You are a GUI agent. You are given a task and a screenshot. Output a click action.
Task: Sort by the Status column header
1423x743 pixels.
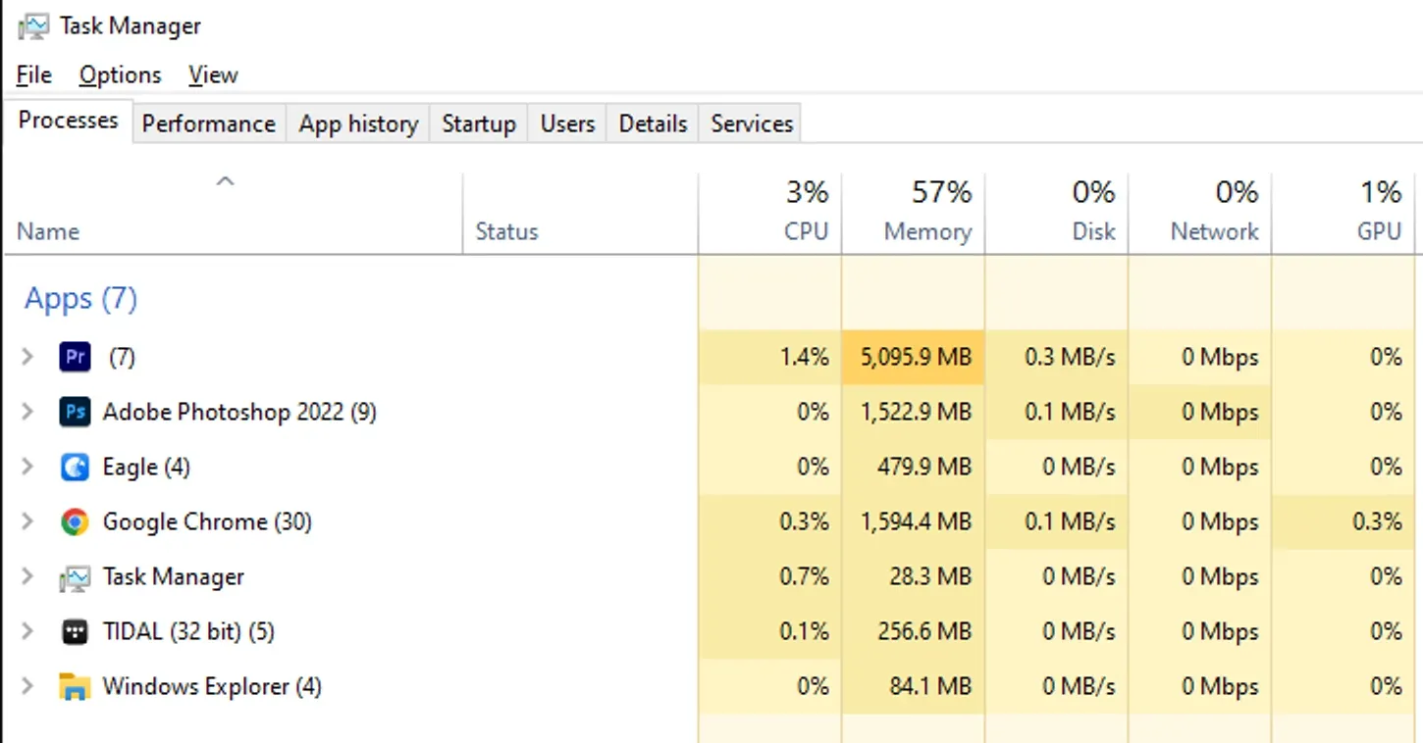(x=580, y=213)
